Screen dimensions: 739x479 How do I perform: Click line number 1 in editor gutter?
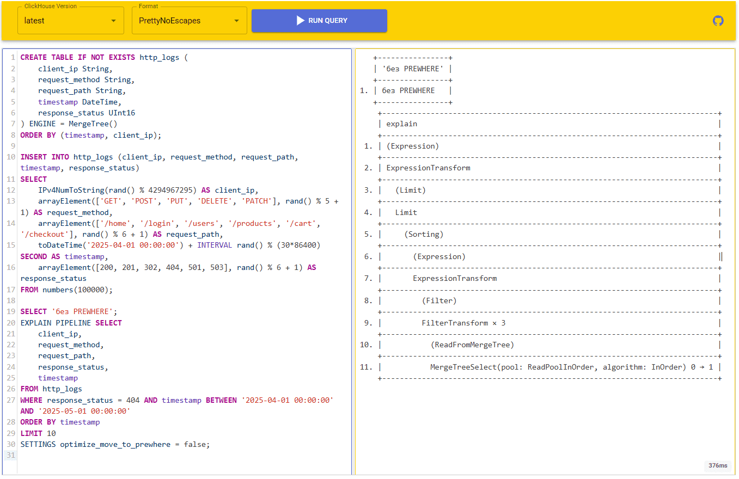click(x=13, y=57)
